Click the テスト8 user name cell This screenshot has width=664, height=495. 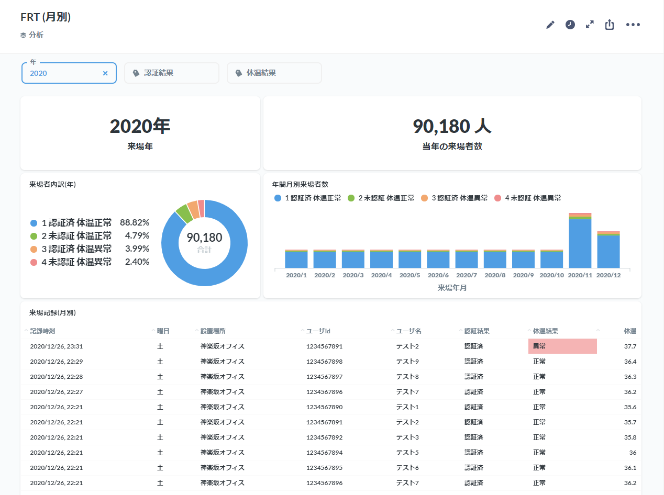(407, 377)
